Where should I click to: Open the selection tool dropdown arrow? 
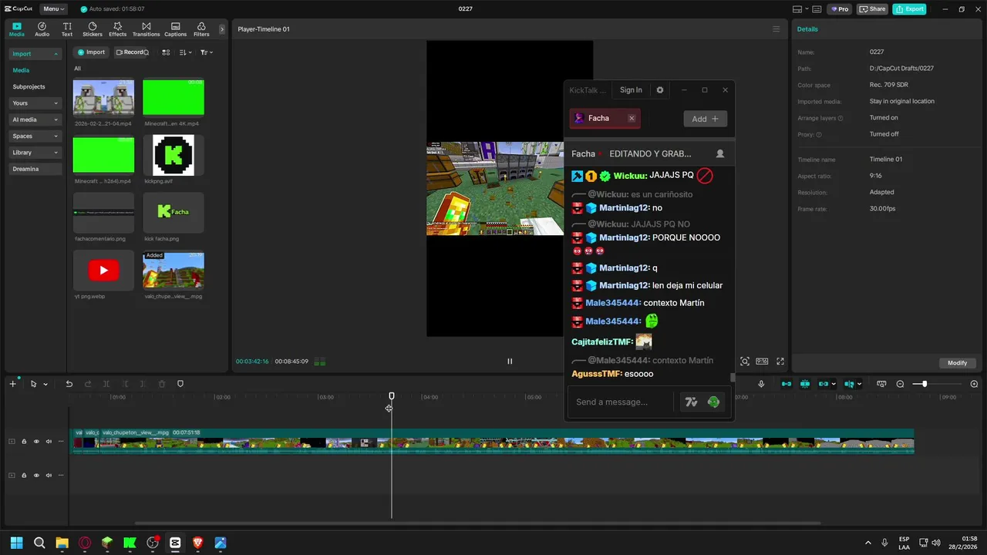click(x=45, y=384)
